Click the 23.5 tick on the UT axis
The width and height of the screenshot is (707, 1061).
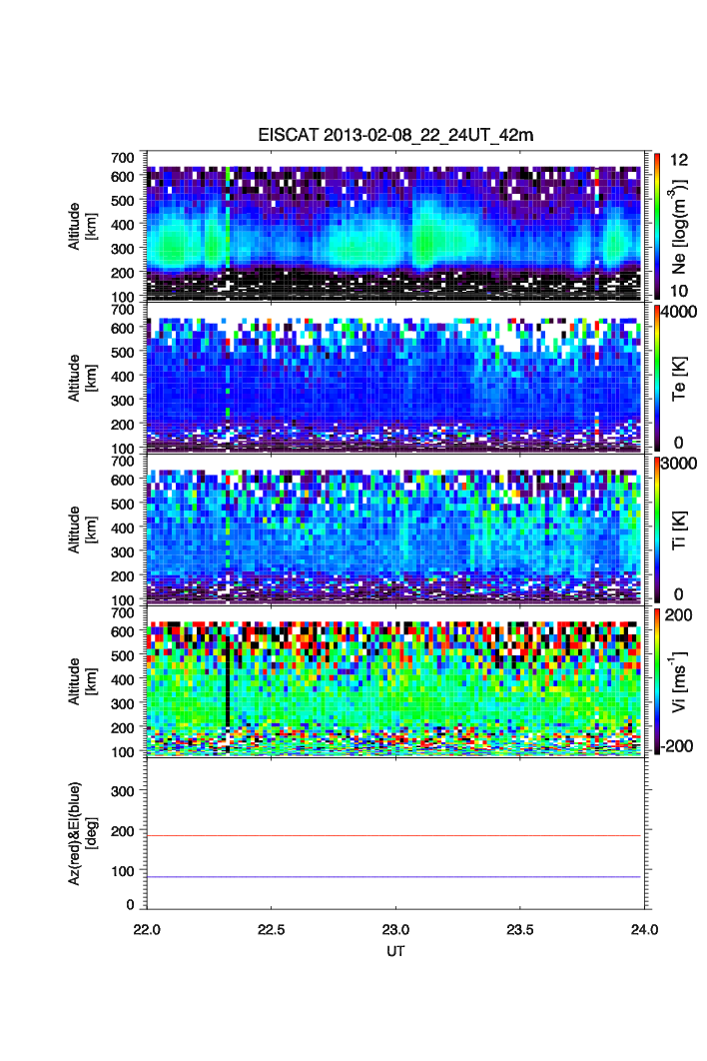[x=520, y=930]
